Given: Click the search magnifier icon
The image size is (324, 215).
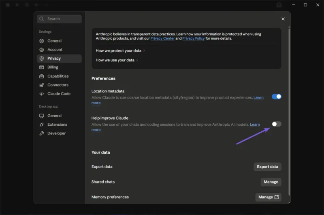Looking at the screenshot, I should (42, 19).
